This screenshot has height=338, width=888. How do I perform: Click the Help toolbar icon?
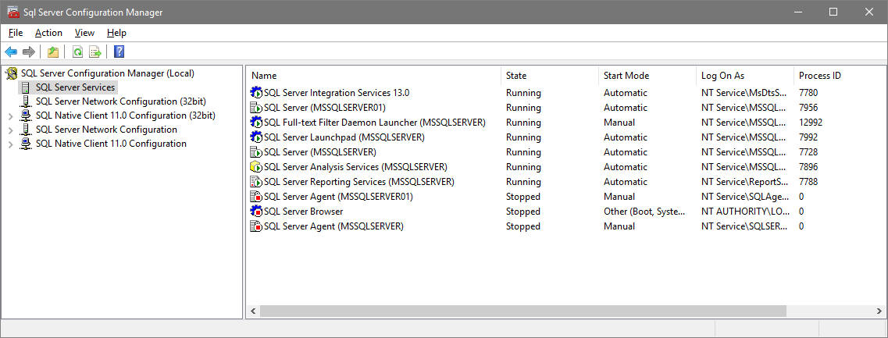[x=119, y=52]
